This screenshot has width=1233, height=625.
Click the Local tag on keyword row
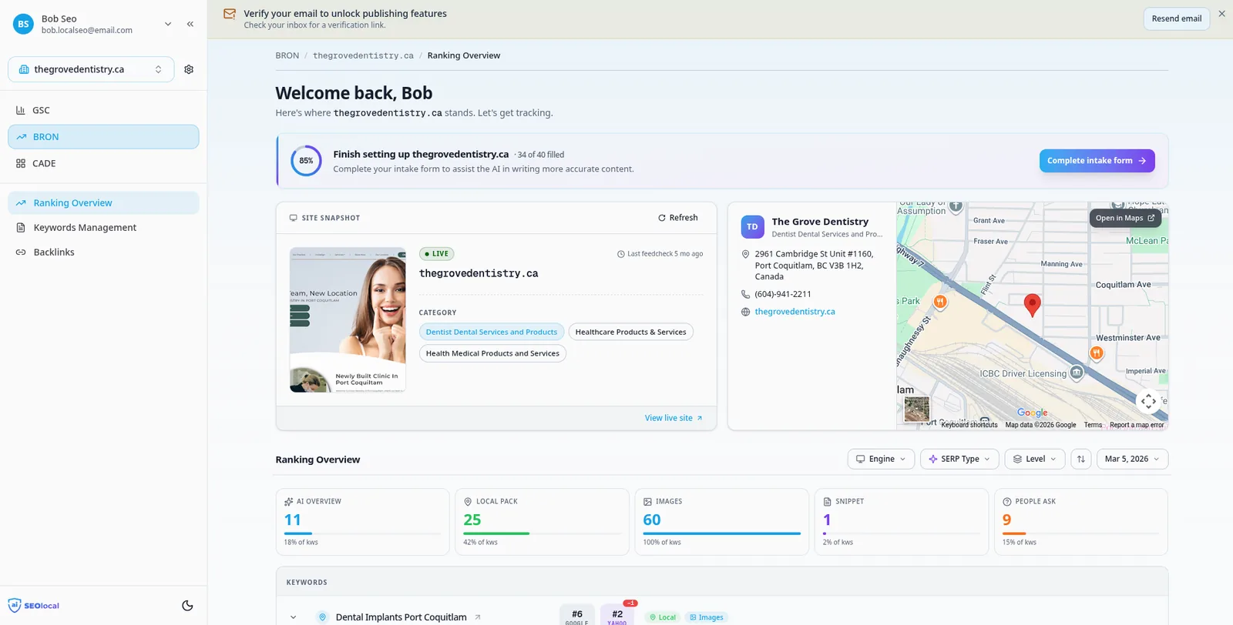tap(662, 617)
